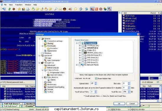Open Segment Downloading settings page
The height and width of the screenshot is (111, 162).
pyautogui.click(x=56, y=87)
